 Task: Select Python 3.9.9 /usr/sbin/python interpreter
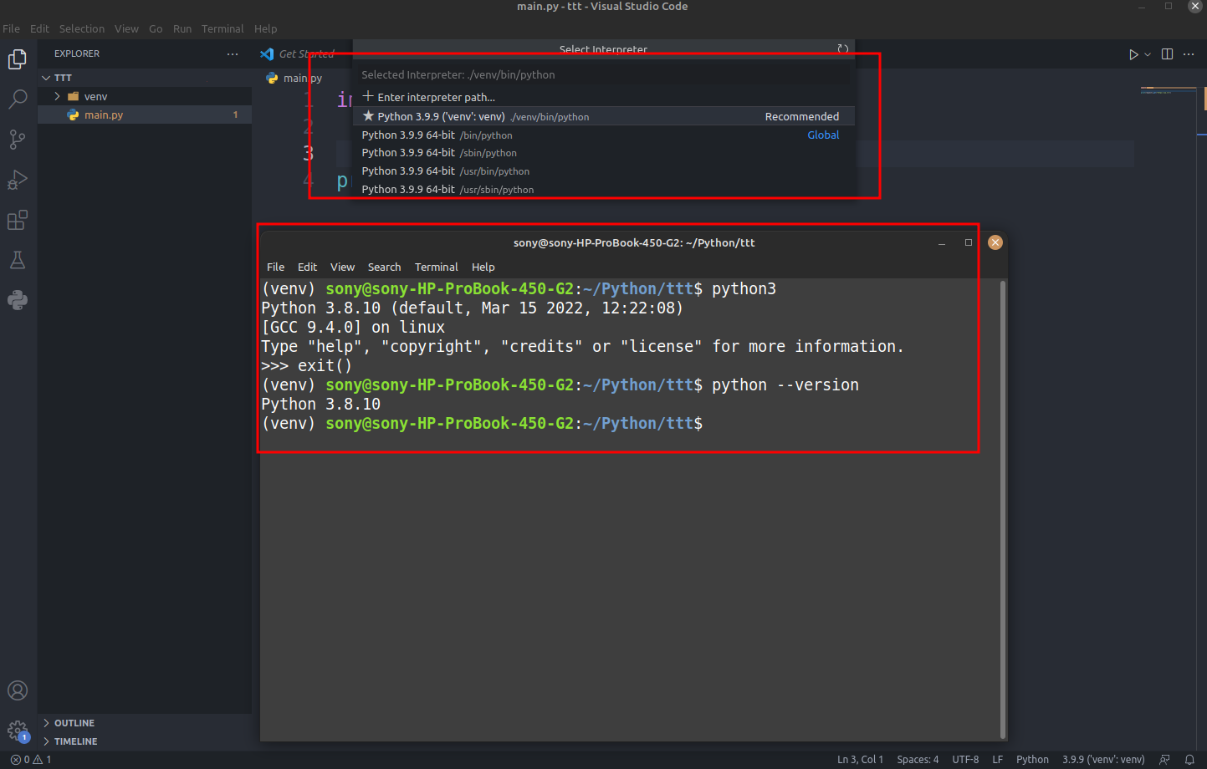[604, 190]
